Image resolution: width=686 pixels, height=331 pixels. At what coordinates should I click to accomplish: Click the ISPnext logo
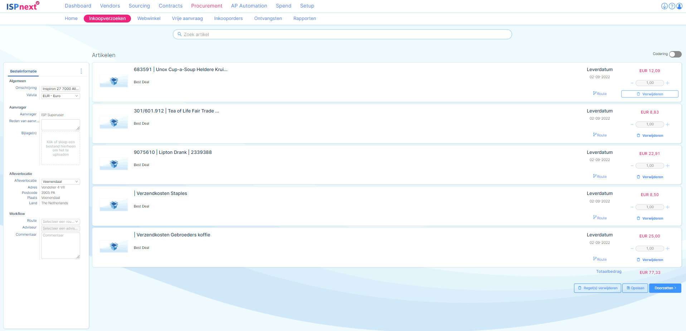[23, 6]
